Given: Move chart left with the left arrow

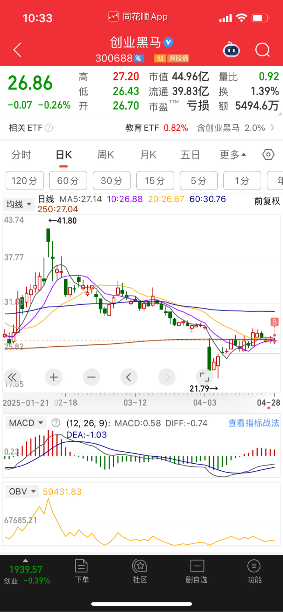Looking at the screenshot, I should point(129,377).
